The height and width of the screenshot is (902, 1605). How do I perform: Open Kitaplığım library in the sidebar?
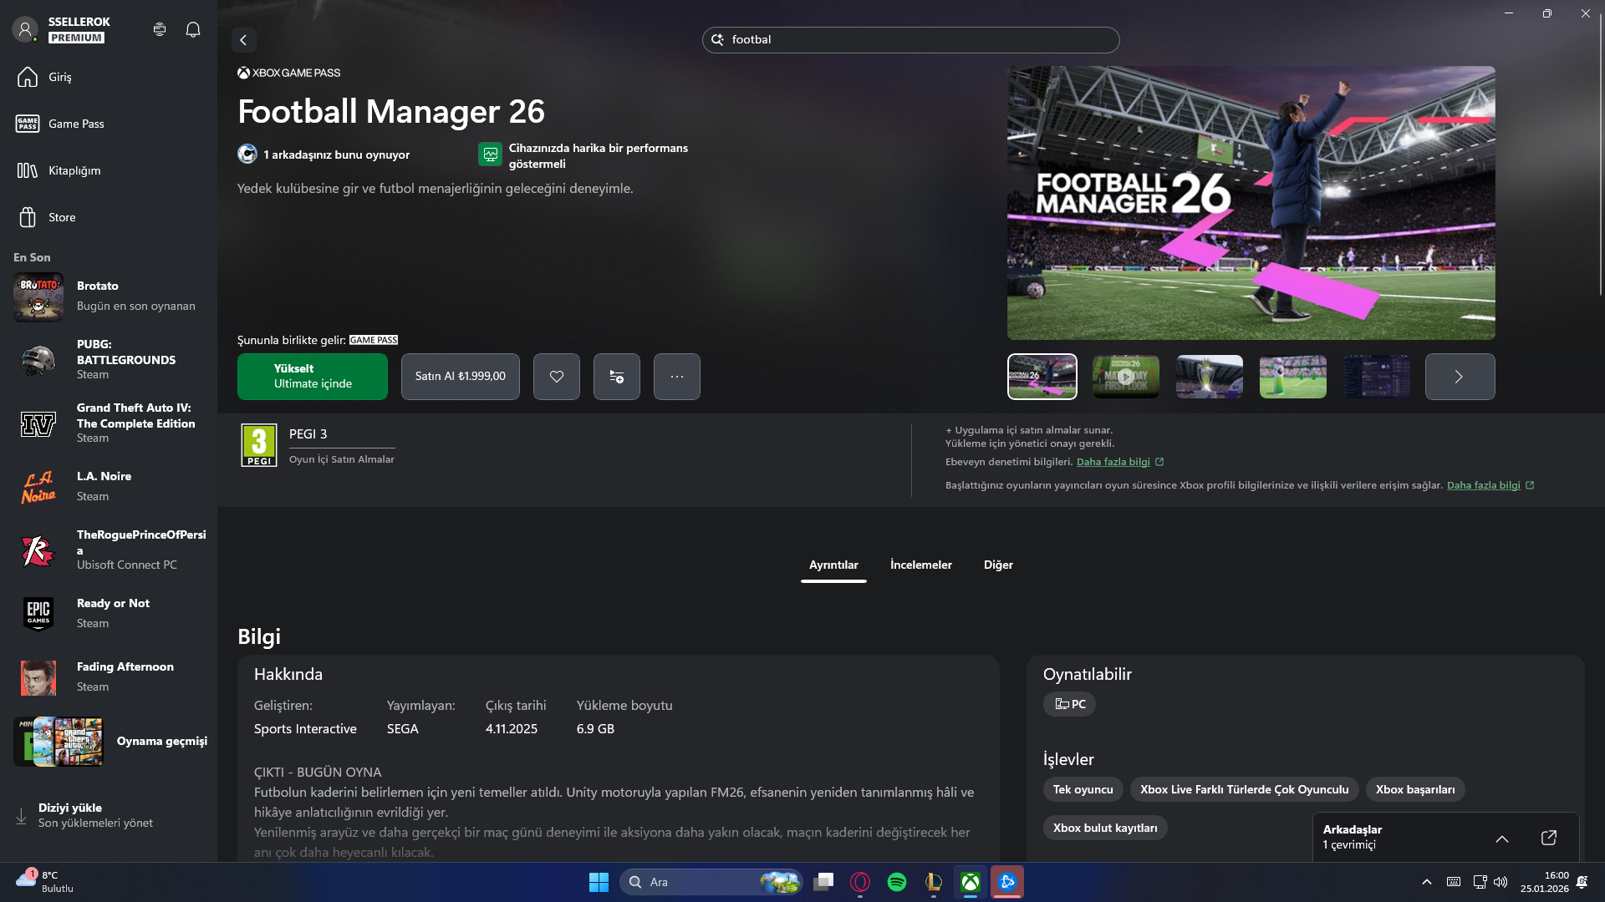click(109, 170)
